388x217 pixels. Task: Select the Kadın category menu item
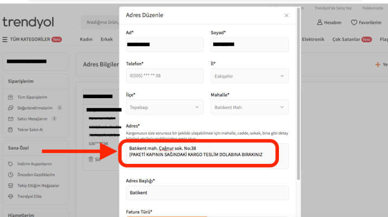(x=86, y=39)
